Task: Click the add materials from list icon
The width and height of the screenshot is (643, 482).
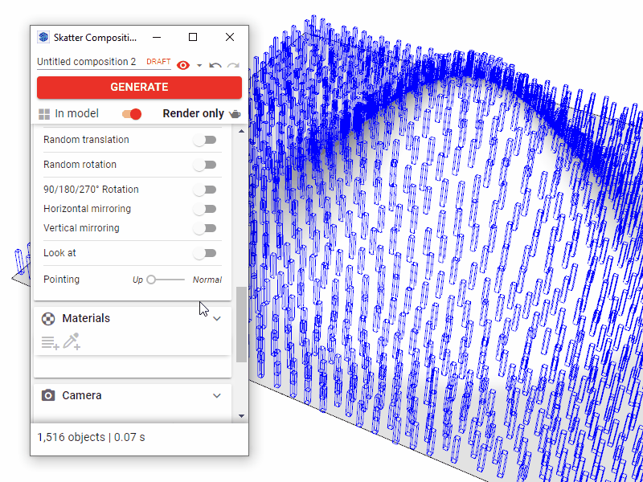Action: (50, 342)
